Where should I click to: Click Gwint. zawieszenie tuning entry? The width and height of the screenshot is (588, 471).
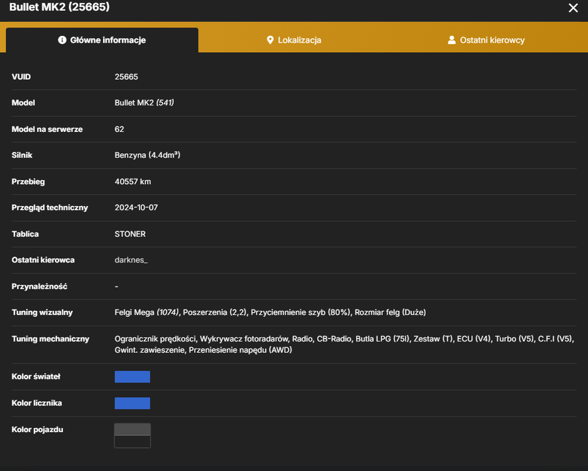(150, 350)
